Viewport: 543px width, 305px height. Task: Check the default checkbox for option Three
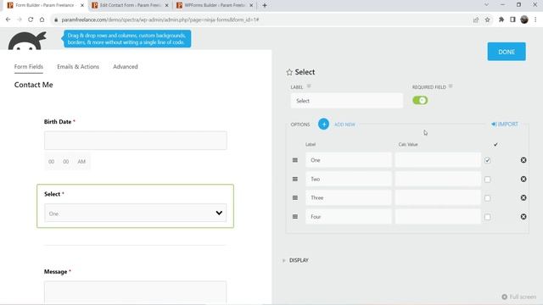click(488, 197)
